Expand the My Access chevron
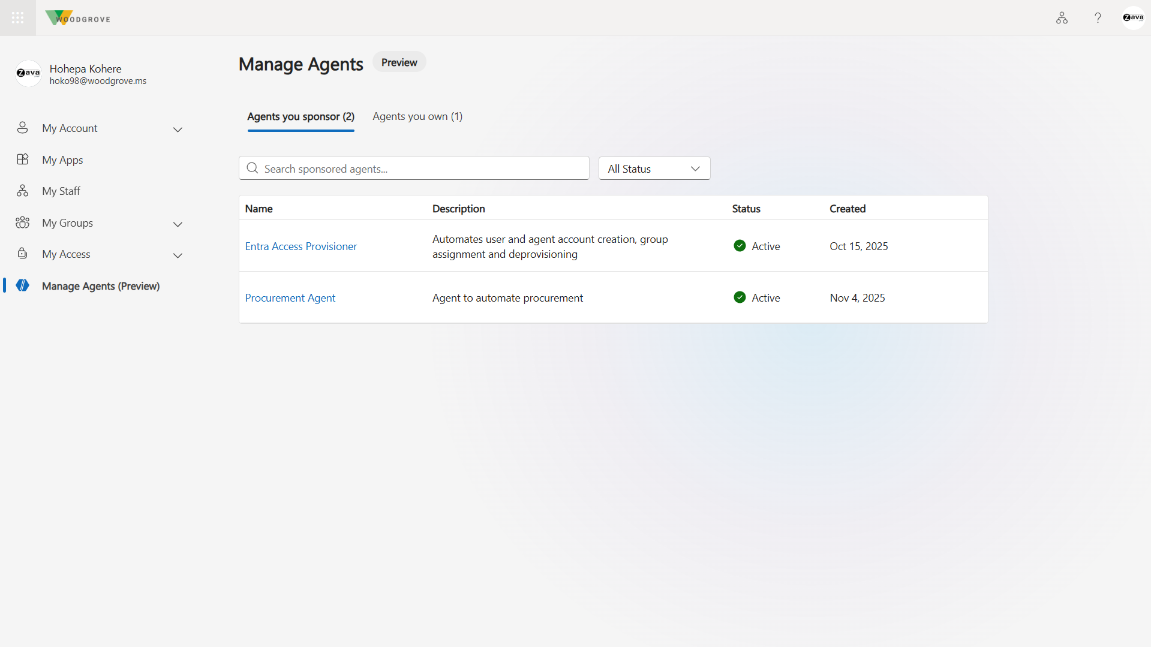The height and width of the screenshot is (647, 1151). (x=178, y=255)
